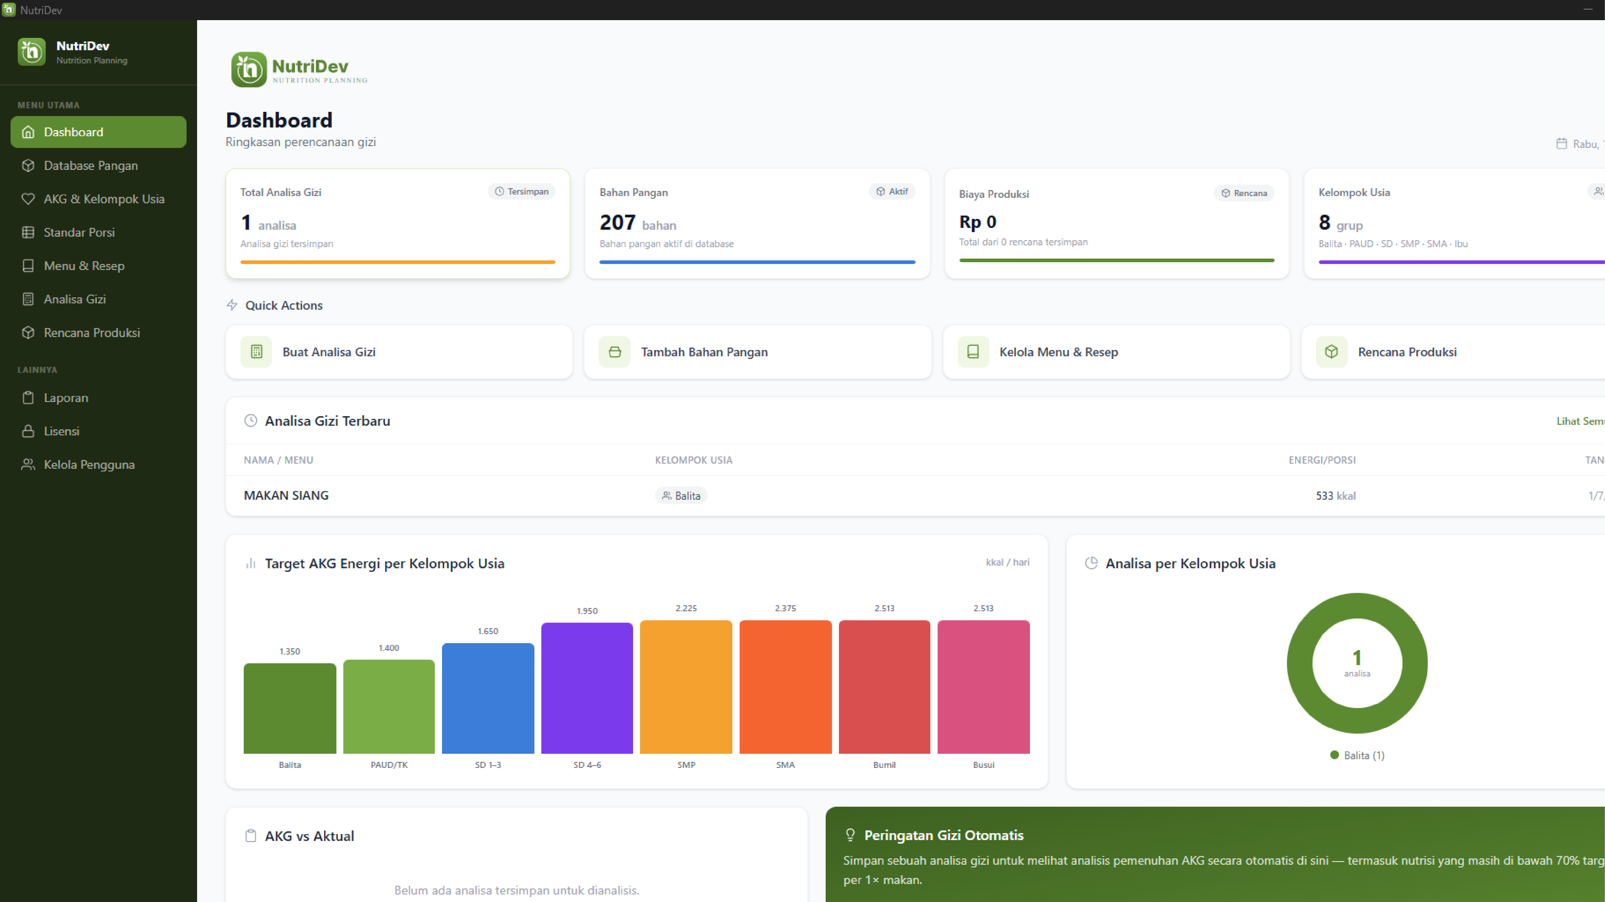Click the cube icon beside Database Pangan
This screenshot has height=902, width=1605.
28,166
